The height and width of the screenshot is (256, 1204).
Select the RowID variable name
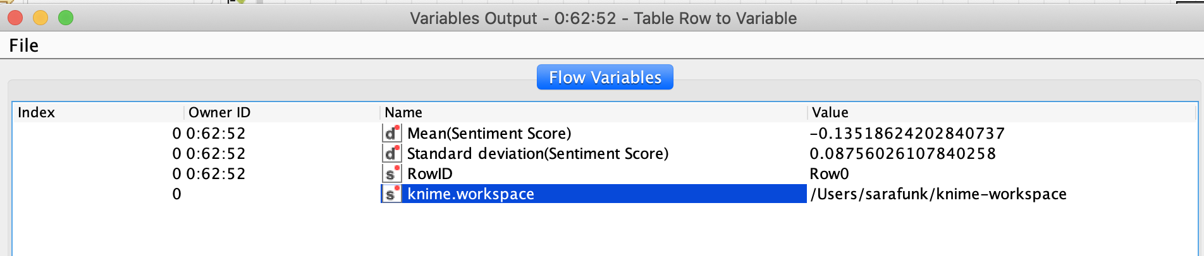click(429, 173)
